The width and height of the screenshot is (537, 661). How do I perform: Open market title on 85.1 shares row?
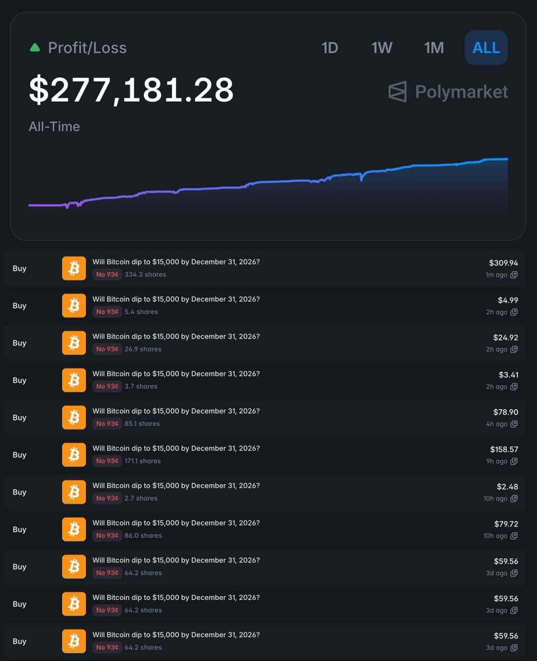[x=176, y=411]
